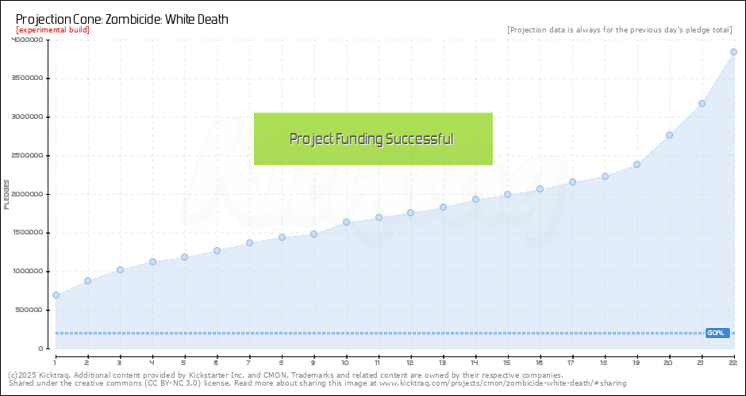Click the day 21 data point

702,103
